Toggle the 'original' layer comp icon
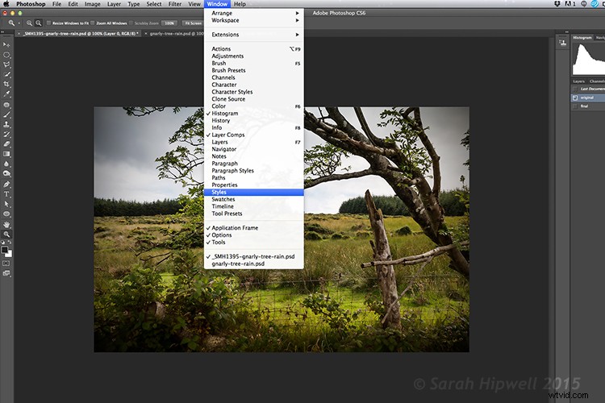This screenshot has height=403, width=605. point(575,98)
